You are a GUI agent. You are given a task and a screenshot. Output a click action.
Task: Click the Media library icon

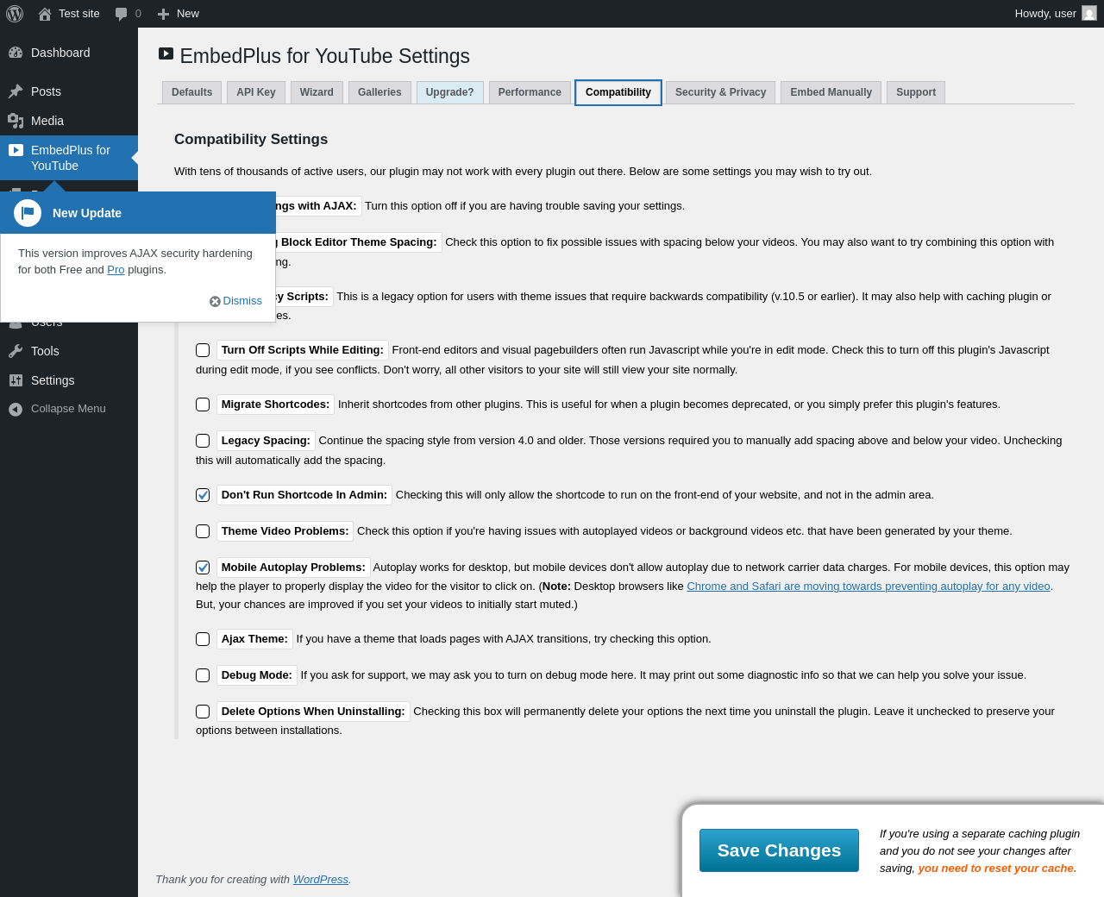click(x=16, y=121)
